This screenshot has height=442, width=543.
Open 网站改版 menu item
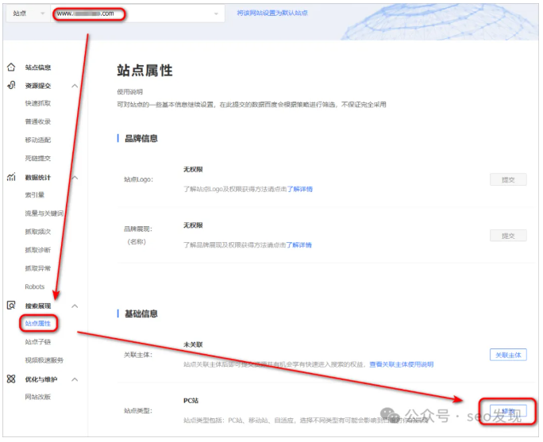38,397
